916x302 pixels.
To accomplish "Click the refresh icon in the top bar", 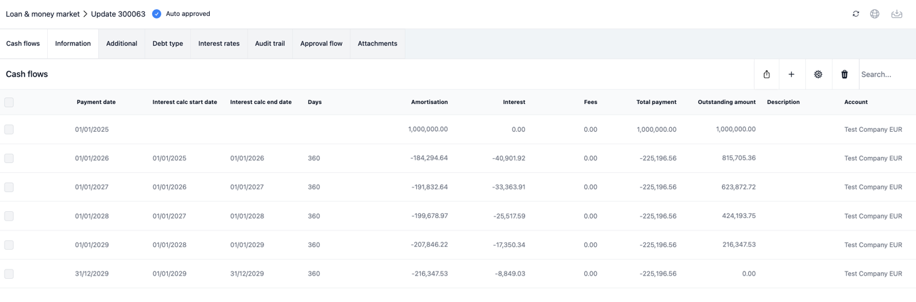I will pyautogui.click(x=856, y=14).
